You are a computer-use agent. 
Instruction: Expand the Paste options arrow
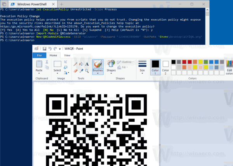coord(39,73)
